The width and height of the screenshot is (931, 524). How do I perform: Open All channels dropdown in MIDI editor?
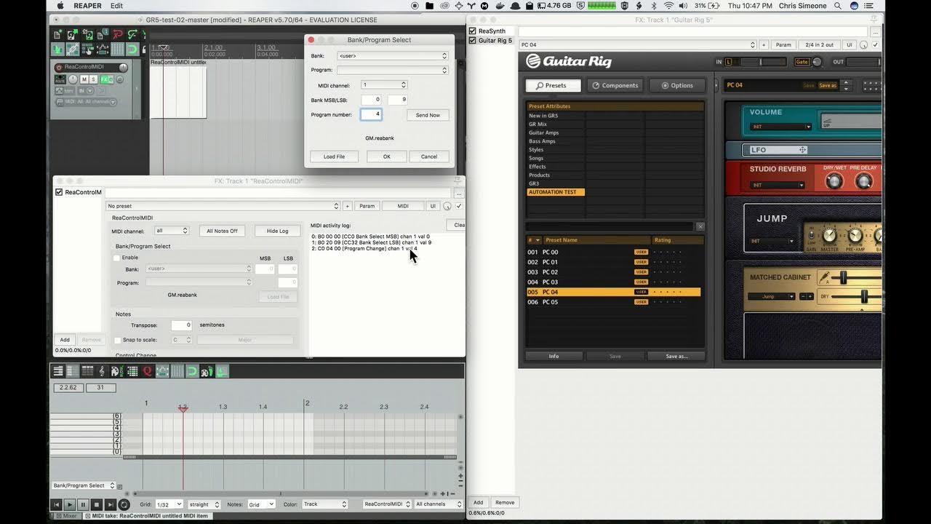click(x=439, y=504)
